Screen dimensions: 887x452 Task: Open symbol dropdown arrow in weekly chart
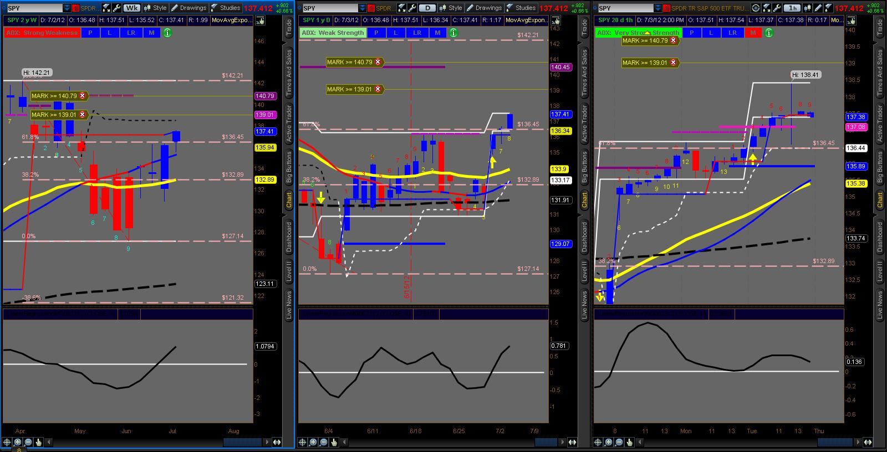coord(67,8)
